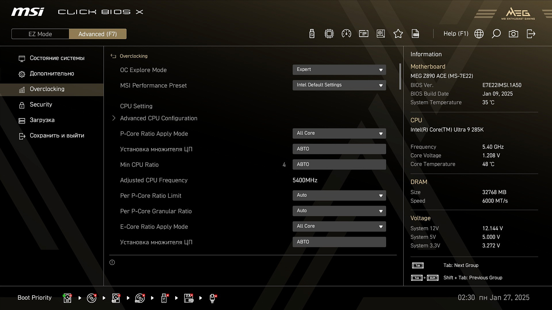Screen dimensions: 552x310
Task: Open Дополнительно settings menu
Action: (52, 73)
